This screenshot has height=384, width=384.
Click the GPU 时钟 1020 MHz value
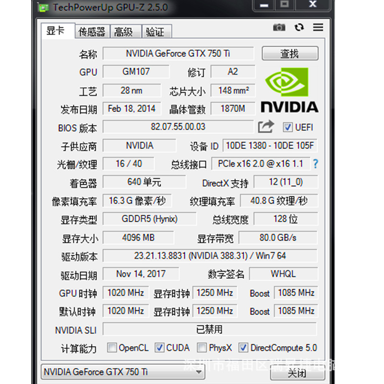(126, 293)
